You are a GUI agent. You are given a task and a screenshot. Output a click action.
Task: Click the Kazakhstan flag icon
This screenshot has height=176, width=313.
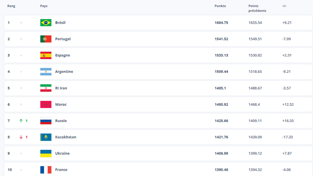click(46, 137)
